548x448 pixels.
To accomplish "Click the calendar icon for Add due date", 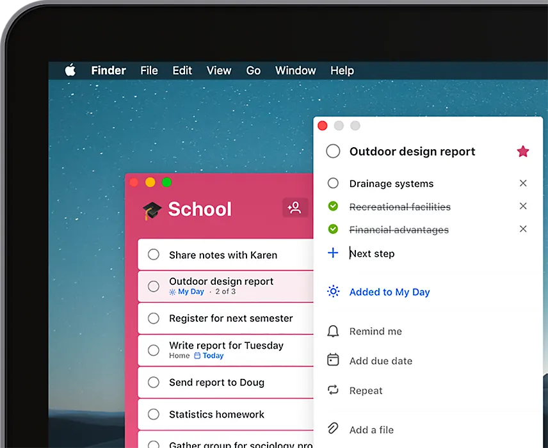I will (333, 360).
